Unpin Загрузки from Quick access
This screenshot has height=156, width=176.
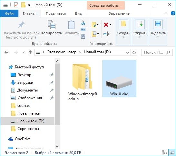52,82
